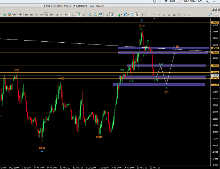Zoom out the chart with magnifier minus

[95, 14]
